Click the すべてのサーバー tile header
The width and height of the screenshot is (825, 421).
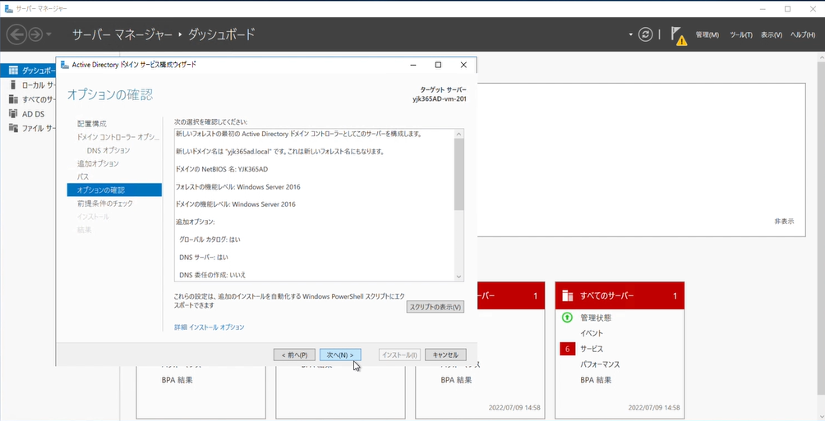coord(620,295)
